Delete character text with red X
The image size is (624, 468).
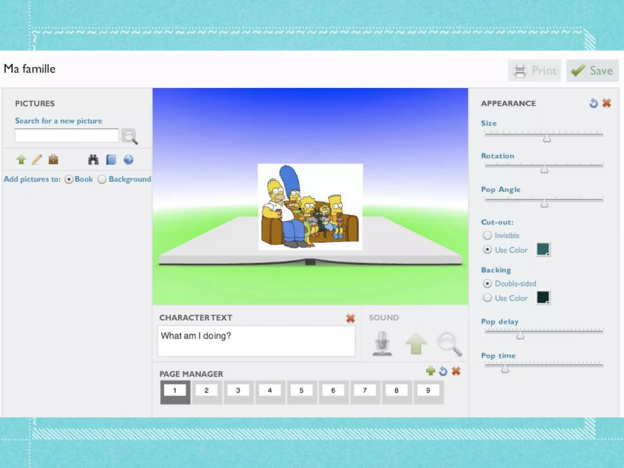pyautogui.click(x=350, y=318)
